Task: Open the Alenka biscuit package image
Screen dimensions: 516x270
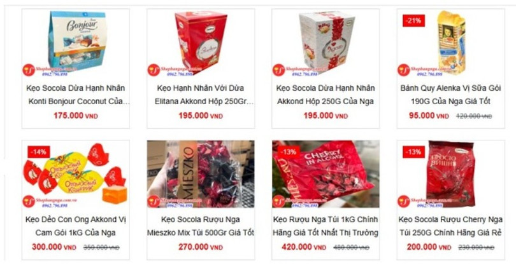Action: tap(450, 43)
